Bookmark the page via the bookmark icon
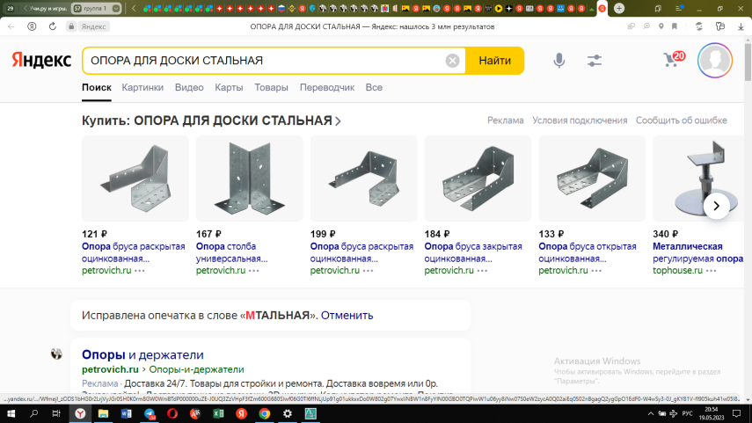This screenshot has height=423, width=752. (x=675, y=26)
